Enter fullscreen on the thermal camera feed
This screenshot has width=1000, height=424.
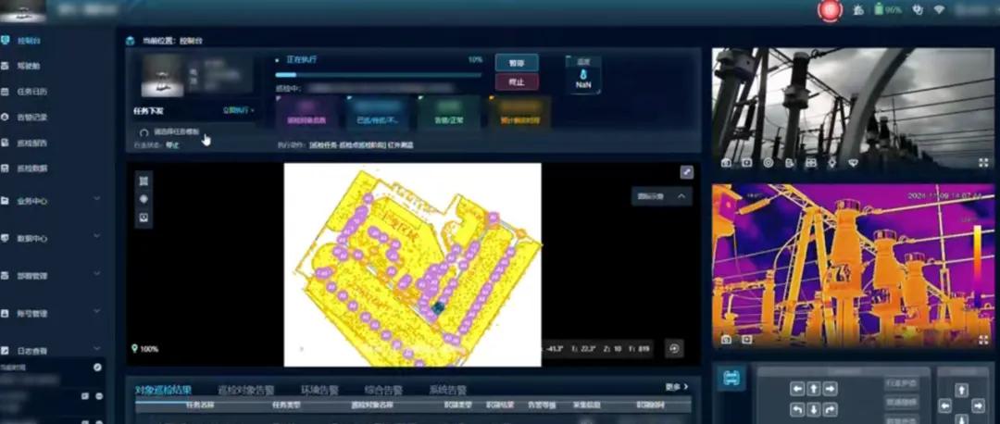[983, 340]
